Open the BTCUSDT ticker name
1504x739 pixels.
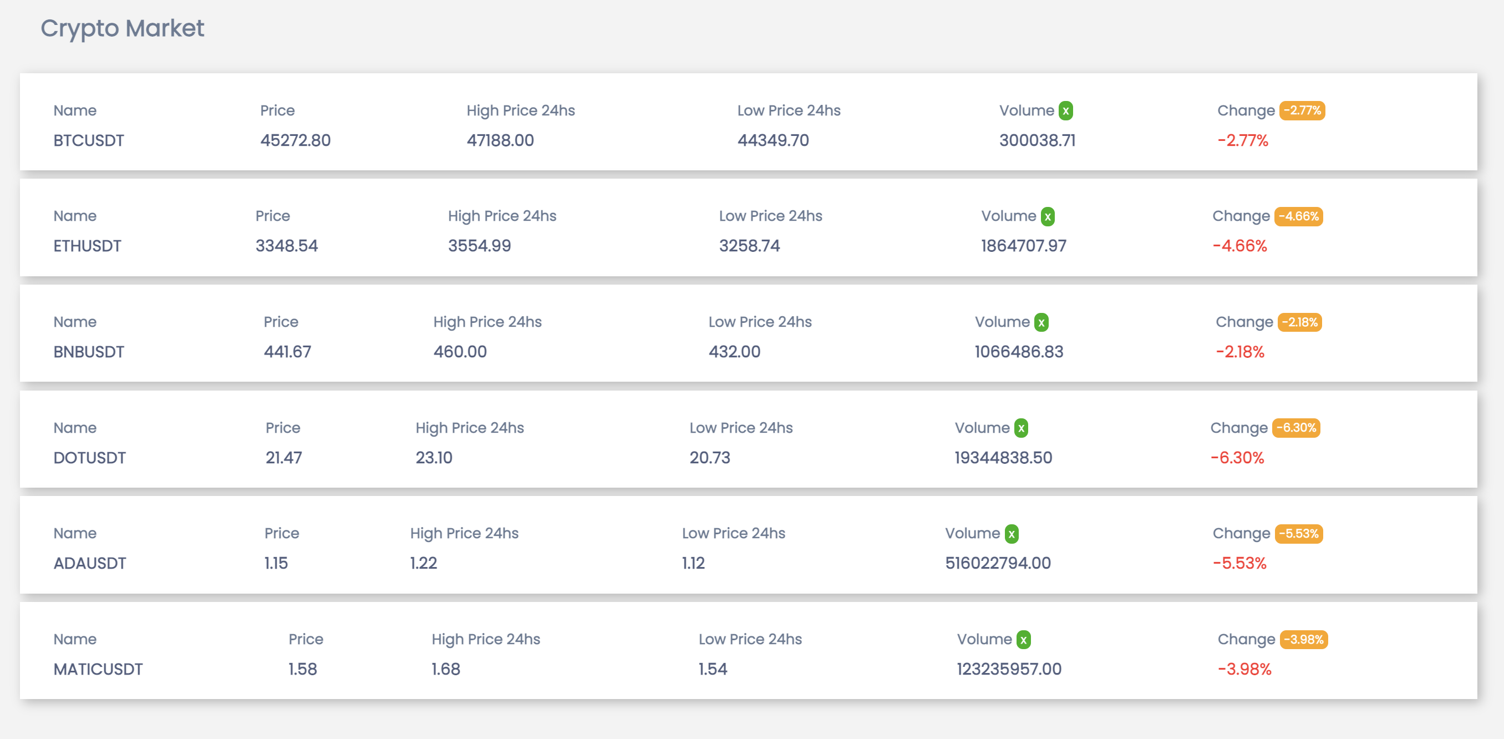click(88, 140)
